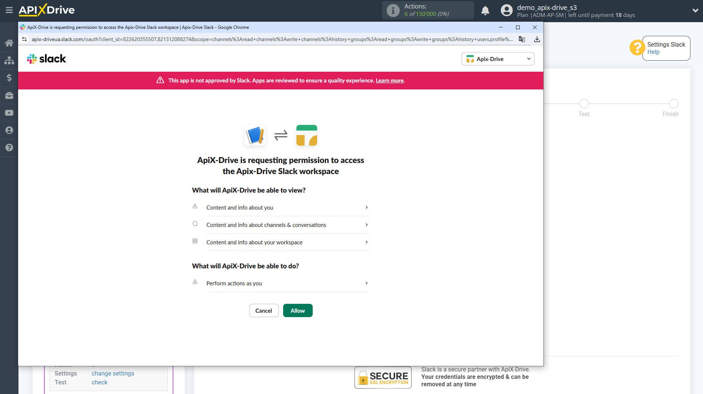
Task: Click the yellow help question mark icon
Action: (x=637, y=48)
